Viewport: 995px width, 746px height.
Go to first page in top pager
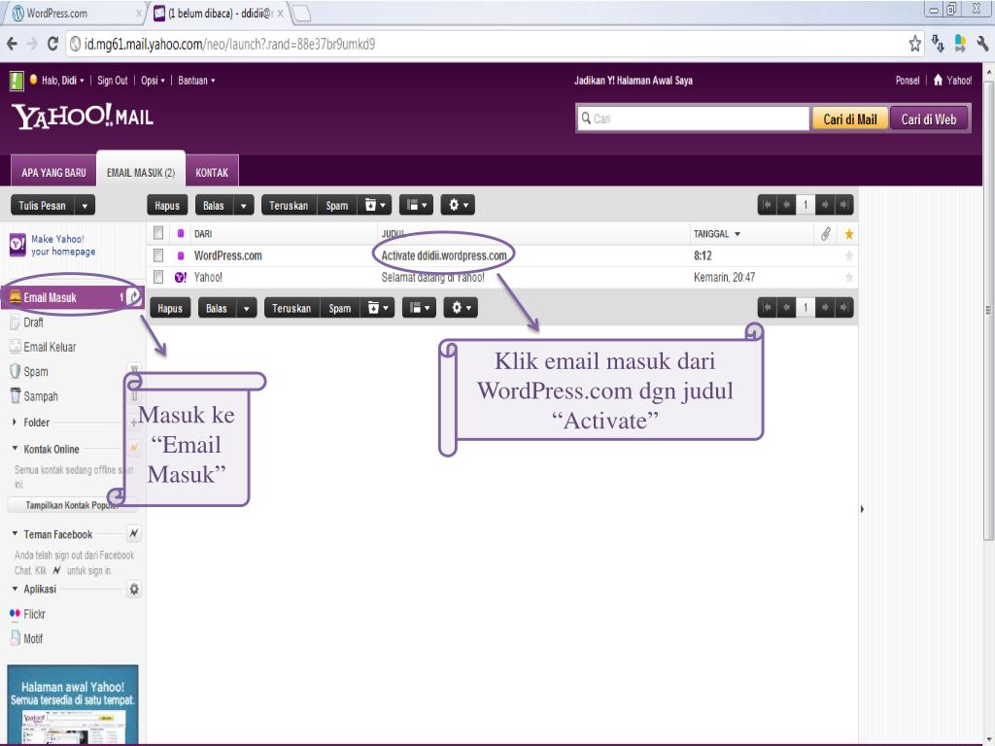pos(768,205)
